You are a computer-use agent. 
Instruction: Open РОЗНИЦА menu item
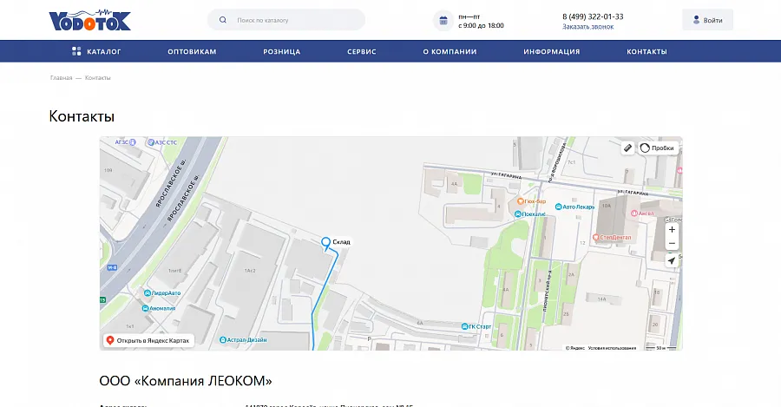[281, 51]
